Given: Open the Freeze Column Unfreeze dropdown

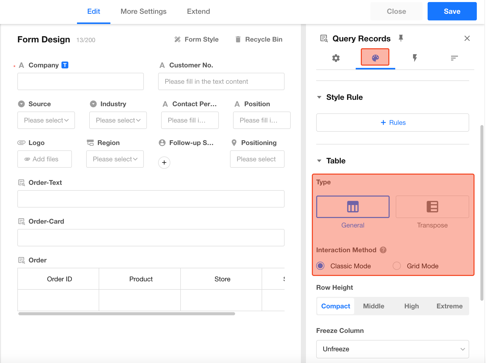Looking at the screenshot, I should (392, 349).
